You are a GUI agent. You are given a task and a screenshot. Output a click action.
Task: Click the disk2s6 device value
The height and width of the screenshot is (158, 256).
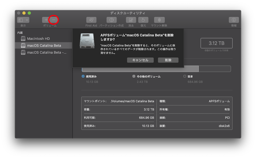tap(224, 126)
